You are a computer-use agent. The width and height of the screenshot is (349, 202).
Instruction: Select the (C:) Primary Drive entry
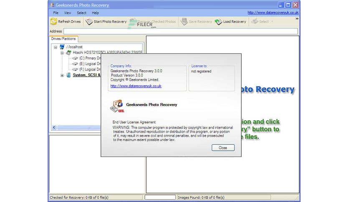click(x=90, y=58)
